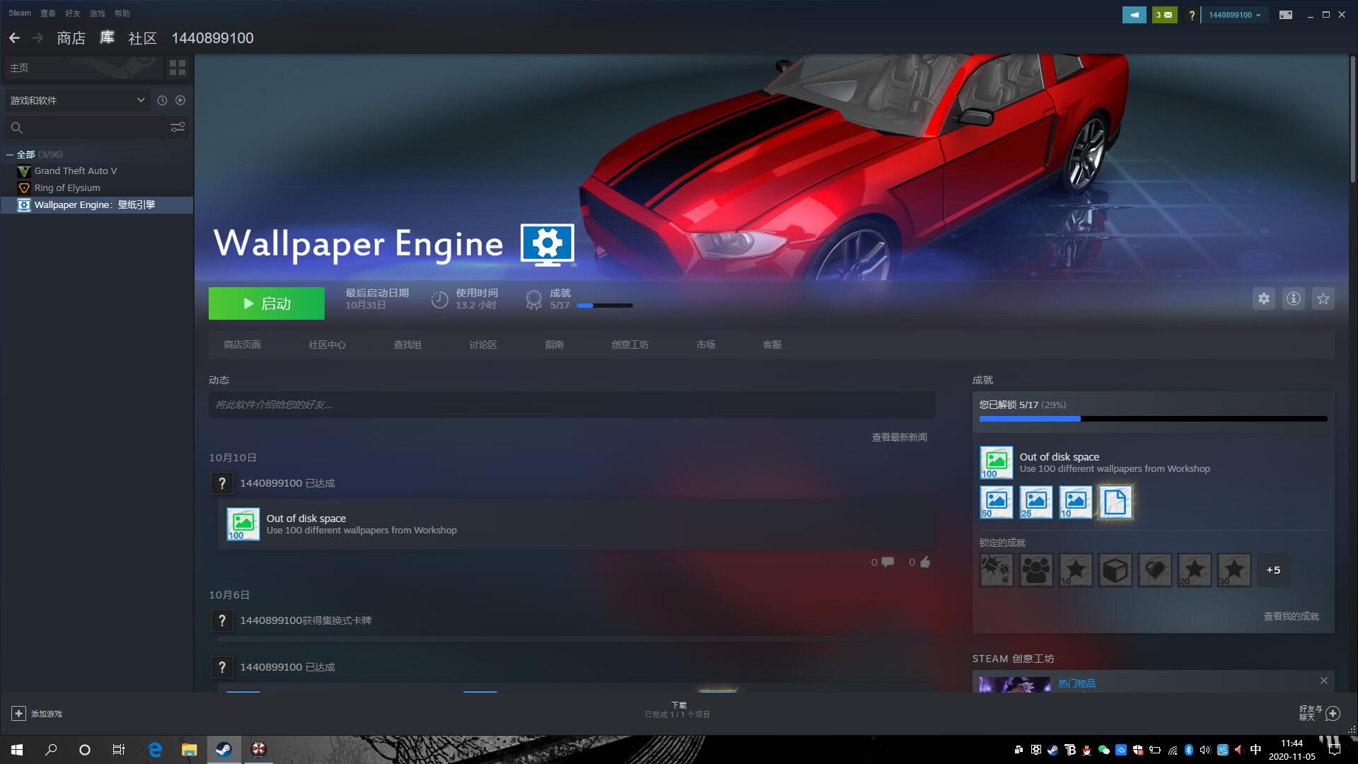Click the ready-to-play filter icon
This screenshot has width=1358, height=764.
point(180,100)
